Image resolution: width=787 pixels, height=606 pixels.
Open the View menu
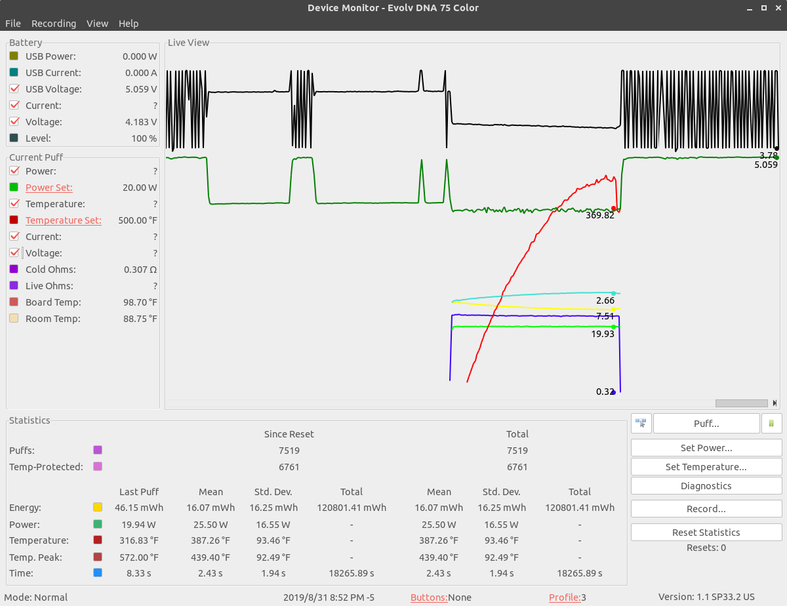point(97,24)
